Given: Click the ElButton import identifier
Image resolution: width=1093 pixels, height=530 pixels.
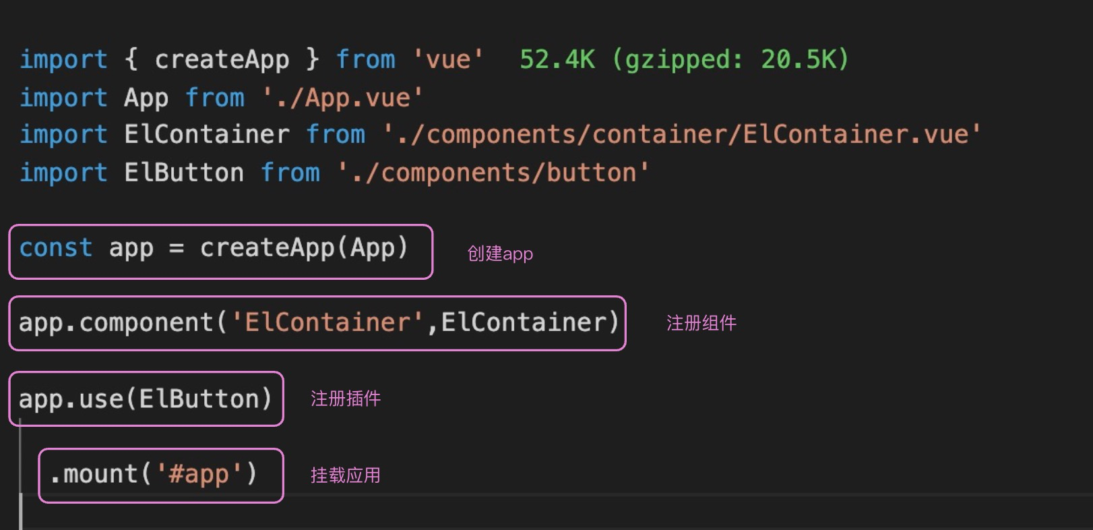Looking at the screenshot, I should pos(184,173).
